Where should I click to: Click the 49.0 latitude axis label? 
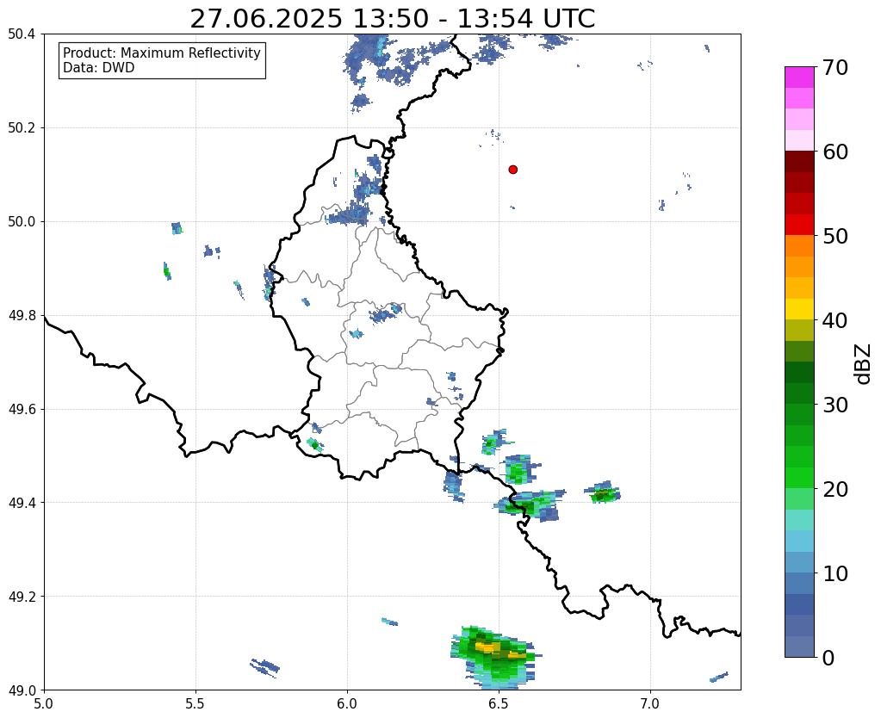(x=22, y=690)
